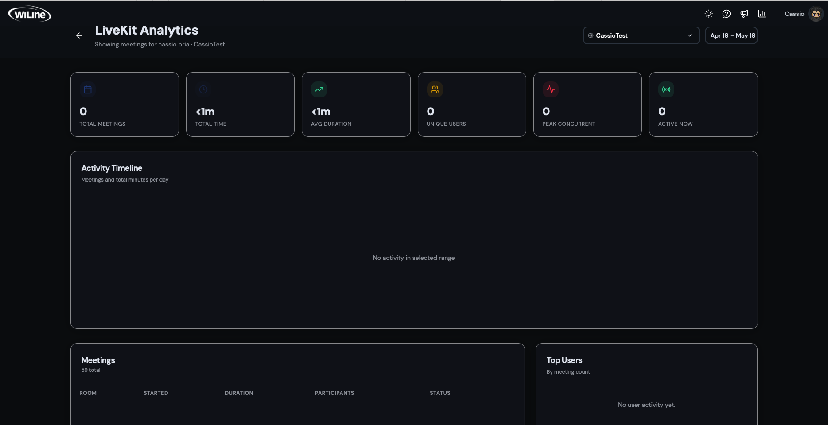Open the help question mark icon
Viewport: 828px width, 425px height.
click(727, 14)
